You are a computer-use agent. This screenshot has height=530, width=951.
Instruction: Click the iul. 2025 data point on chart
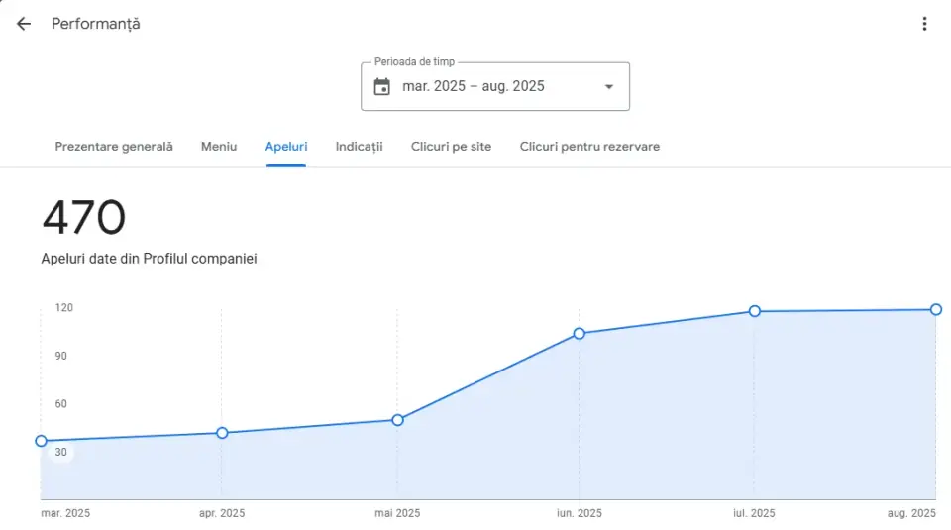(755, 311)
